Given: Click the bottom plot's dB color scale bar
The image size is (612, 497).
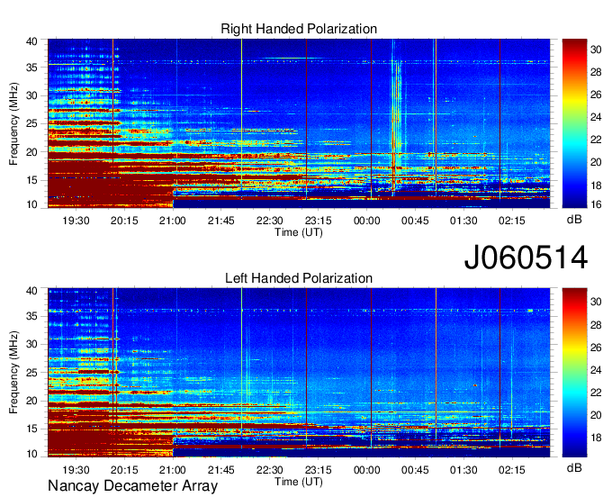Looking at the screenshot, I should (574, 373).
